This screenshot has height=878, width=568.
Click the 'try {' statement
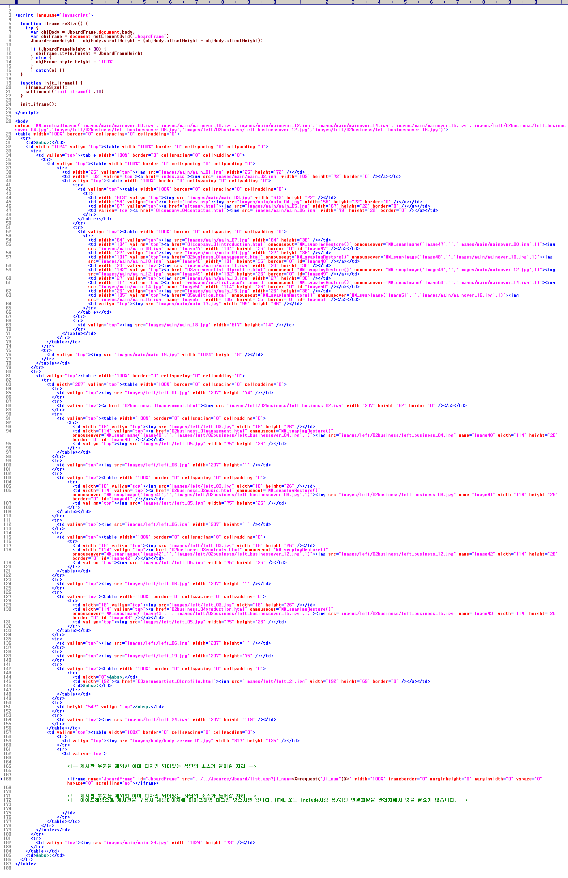[32, 28]
